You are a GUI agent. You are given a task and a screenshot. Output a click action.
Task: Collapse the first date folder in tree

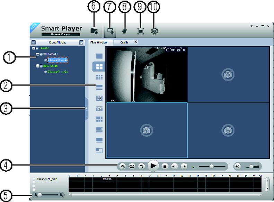point(37,54)
